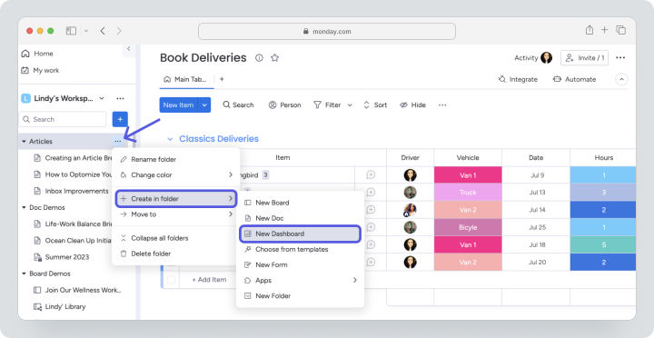Image resolution: width=654 pixels, height=338 pixels.
Task: Open workspace options three-dot menu
Action: [120, 98]
